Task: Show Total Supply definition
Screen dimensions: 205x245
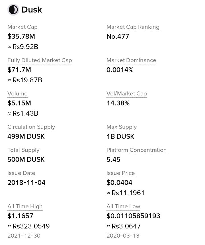Action: 23,150
